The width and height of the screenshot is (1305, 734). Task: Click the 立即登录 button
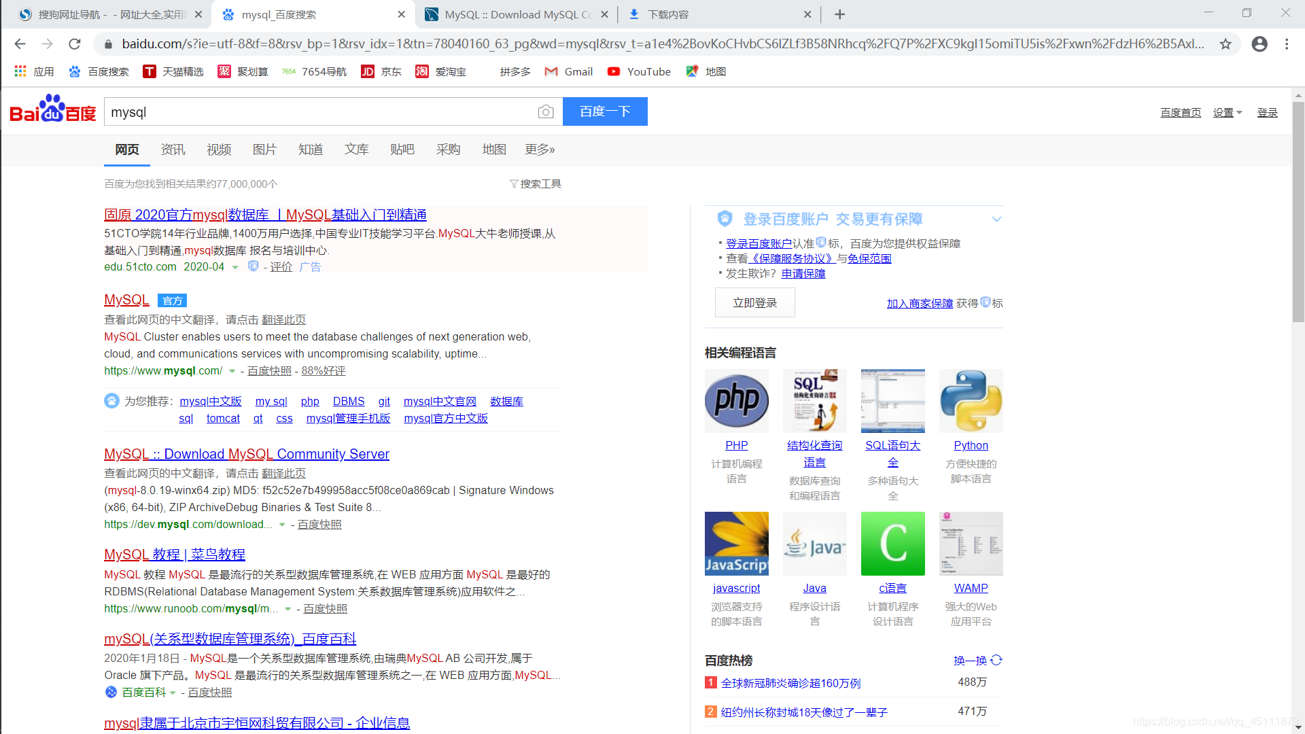pos(754,303)
